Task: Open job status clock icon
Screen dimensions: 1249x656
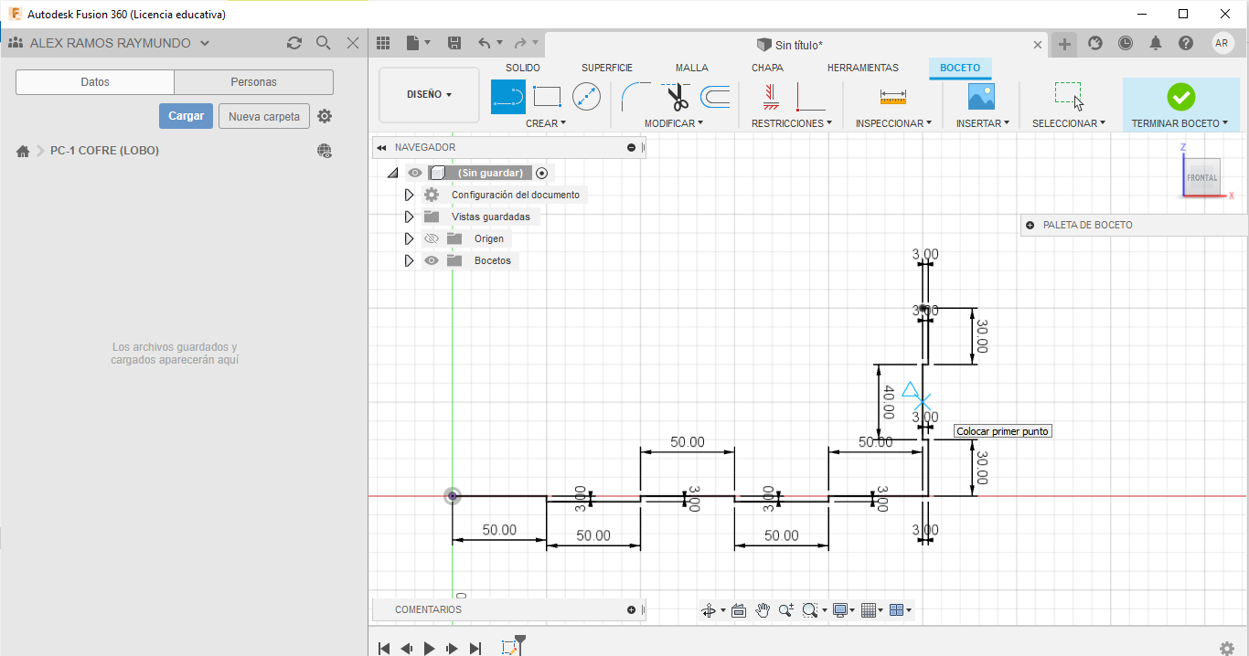Action: (1126, 43)
